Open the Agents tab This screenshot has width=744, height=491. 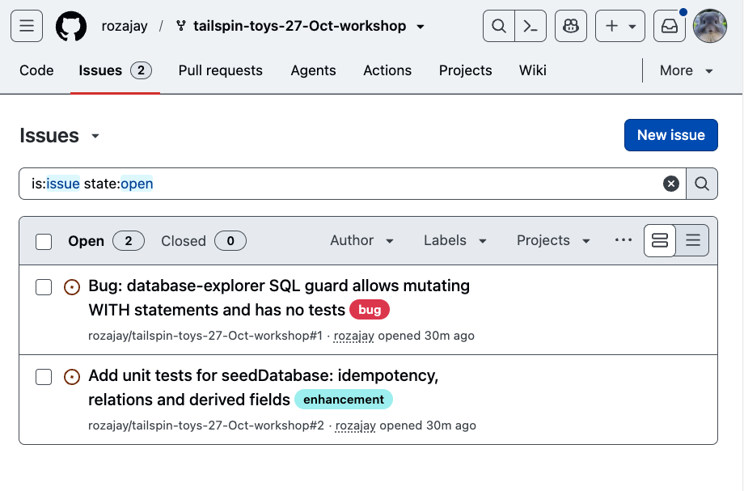(x=313, y=70)
